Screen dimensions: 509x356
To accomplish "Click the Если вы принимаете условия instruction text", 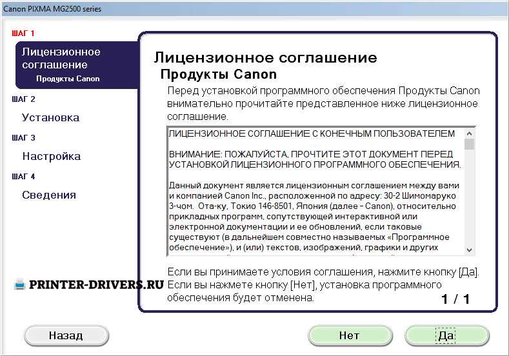I will [323, 284].
